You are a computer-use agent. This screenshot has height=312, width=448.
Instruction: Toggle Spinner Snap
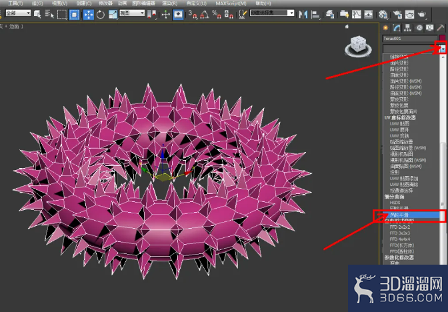[229, 14]
